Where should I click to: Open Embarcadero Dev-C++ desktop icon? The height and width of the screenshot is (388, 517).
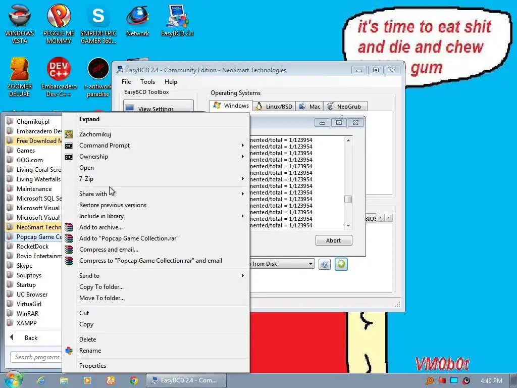[x=59, y=77]
